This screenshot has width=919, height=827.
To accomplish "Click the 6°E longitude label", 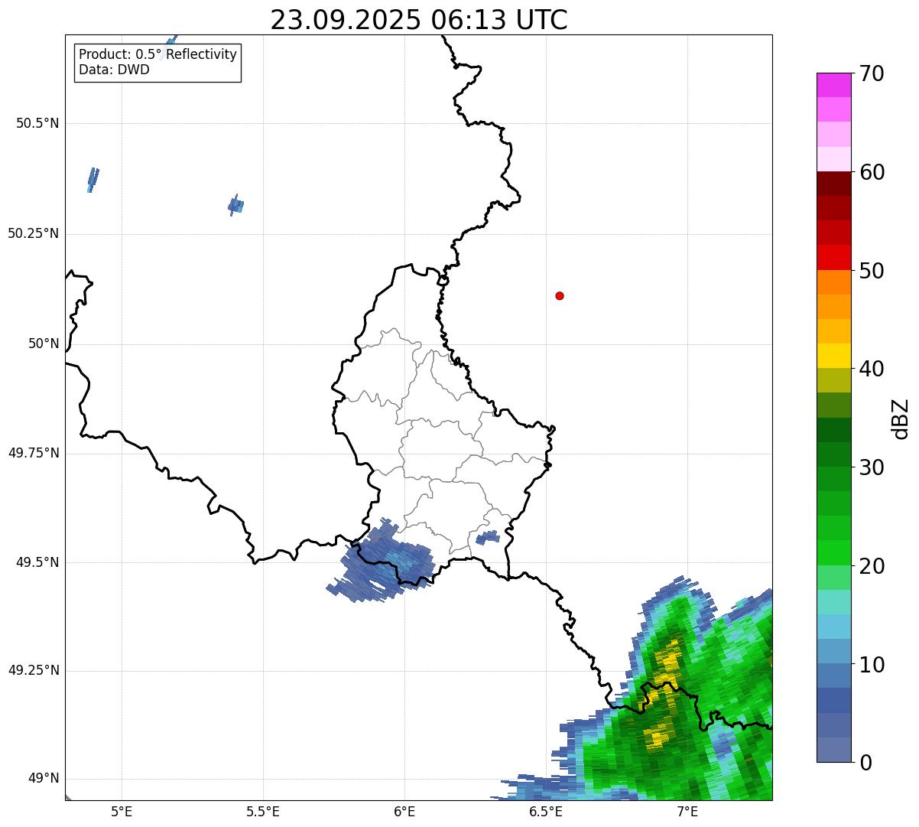I will point(405,812).
